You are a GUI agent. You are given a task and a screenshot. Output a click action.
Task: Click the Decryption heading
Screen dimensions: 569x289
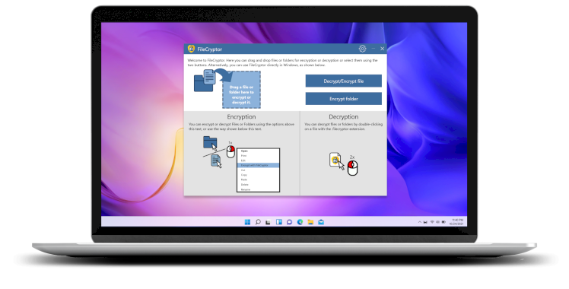click(x=343, y=117)
